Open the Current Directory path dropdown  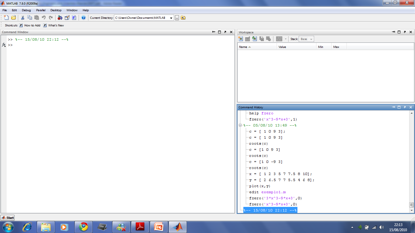pos(171,18)
